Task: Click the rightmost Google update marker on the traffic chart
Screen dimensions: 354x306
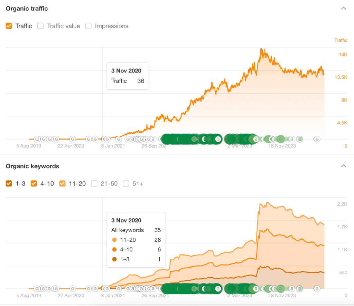Action: (317, 138)
